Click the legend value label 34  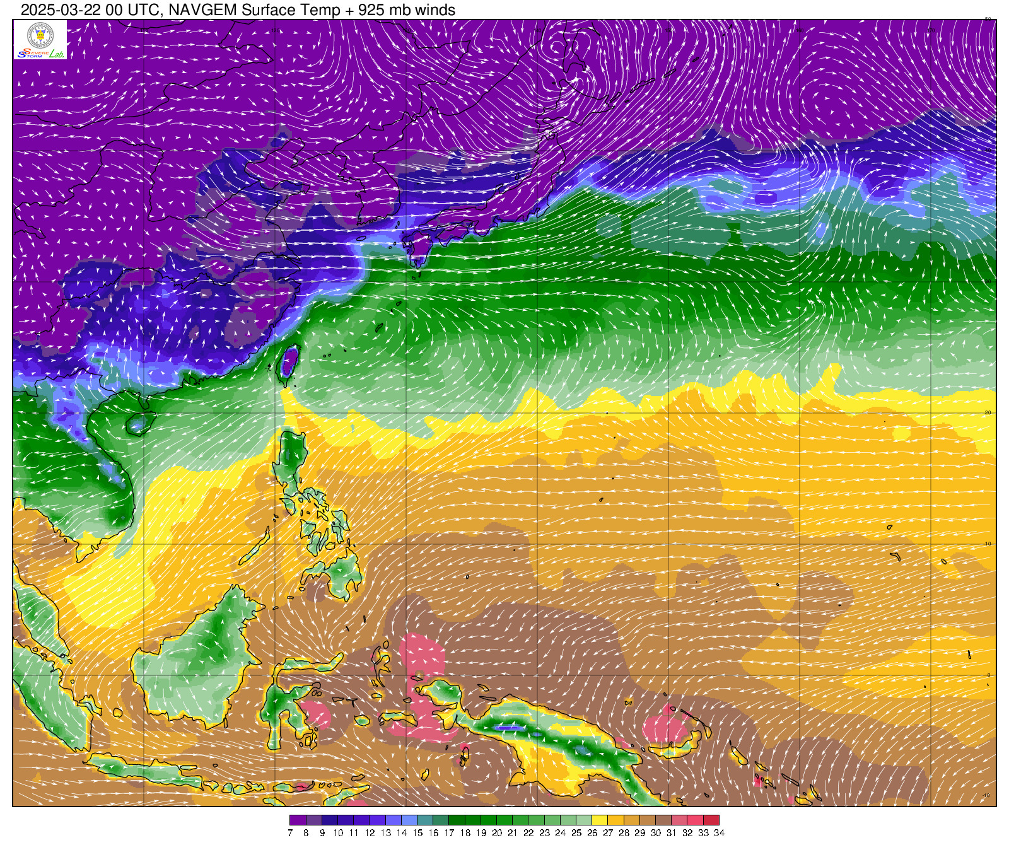click(719, 833)
